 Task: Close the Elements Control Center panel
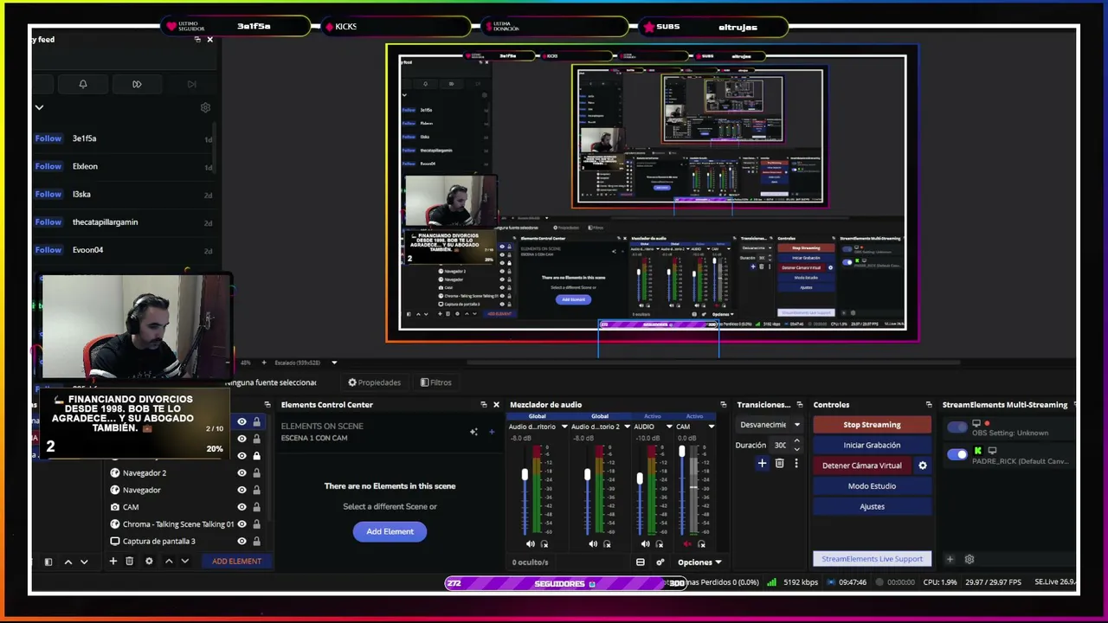point(496,405)
